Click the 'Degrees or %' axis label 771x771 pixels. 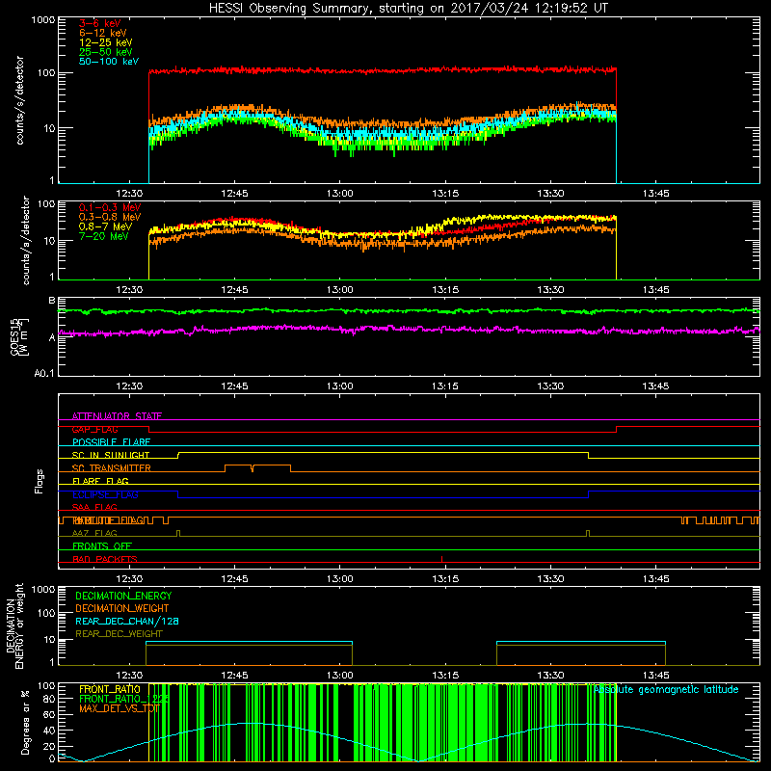[25, 722]
